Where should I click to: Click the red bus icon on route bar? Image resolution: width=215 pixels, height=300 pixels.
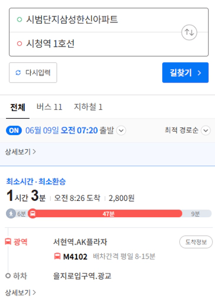tap(33, 214)
